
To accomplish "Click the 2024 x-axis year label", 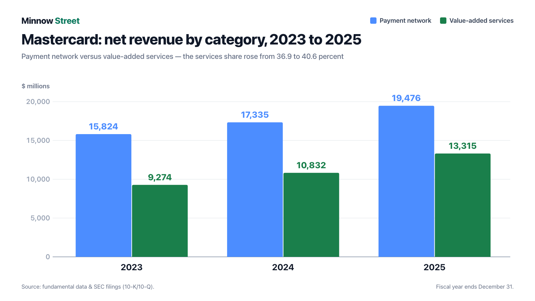I will [283, 267].
